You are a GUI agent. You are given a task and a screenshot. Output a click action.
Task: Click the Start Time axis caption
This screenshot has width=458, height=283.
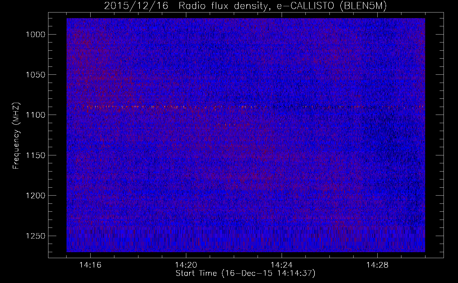click(x=245, y=273)
